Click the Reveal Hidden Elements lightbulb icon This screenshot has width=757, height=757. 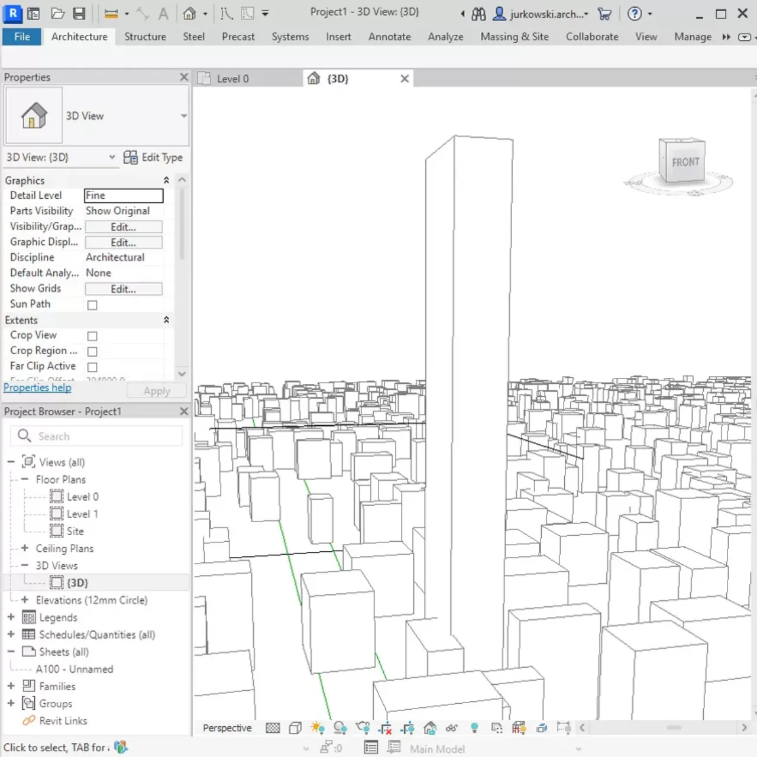coord(474,728)
